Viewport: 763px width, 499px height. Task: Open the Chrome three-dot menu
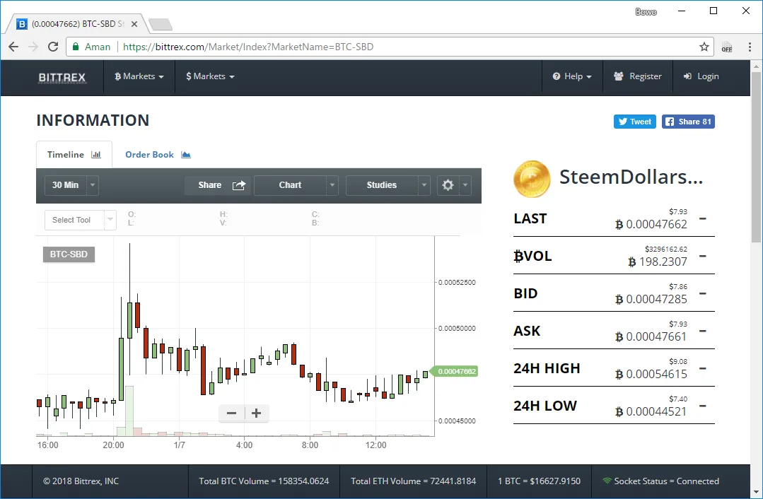click(750, 47)
